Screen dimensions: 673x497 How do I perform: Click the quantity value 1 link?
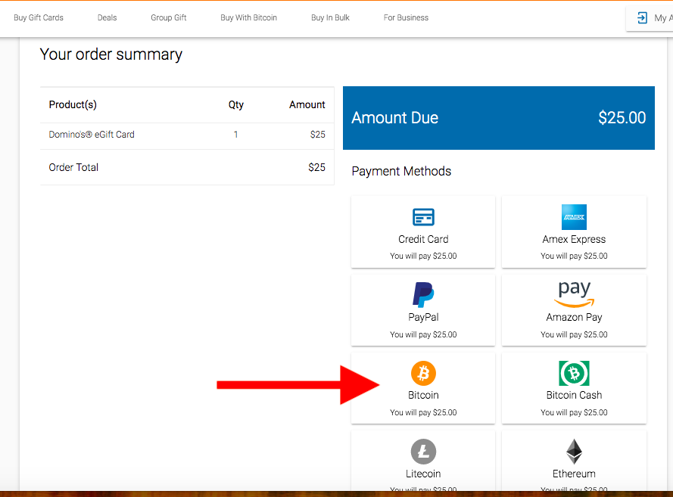pyautogui.click(x=235, y=134)
